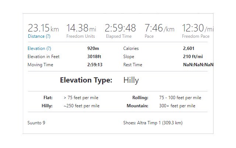Click the Flat legend label
The height and width of the screenshot is (148, 236).
(48, 98)
